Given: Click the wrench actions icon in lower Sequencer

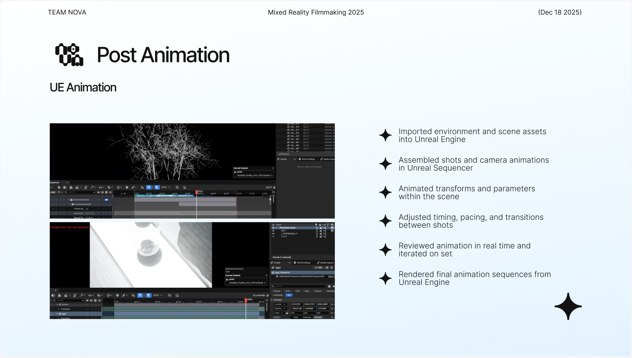Looking at the screenshot, I should coord(82,295).
